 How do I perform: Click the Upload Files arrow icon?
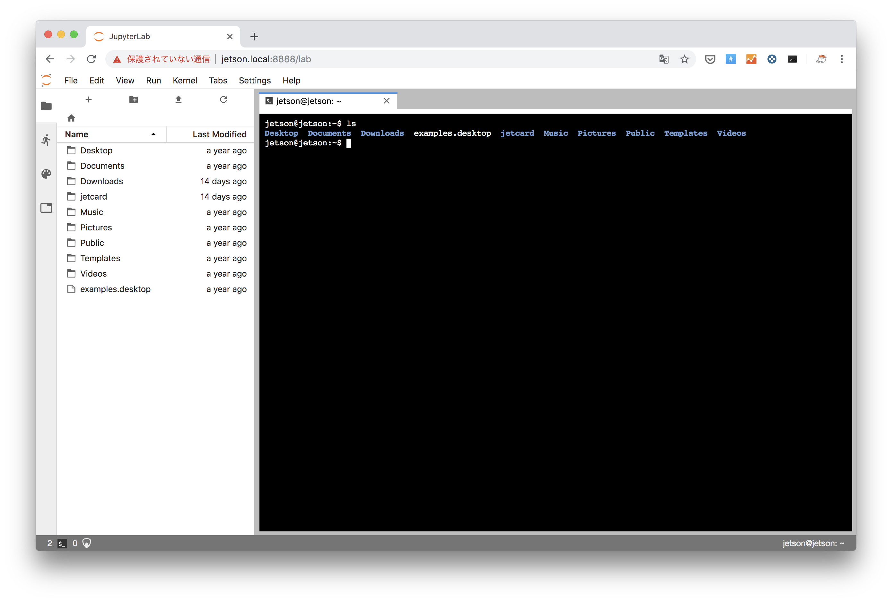pyautogui.click(x=179, y=100)
